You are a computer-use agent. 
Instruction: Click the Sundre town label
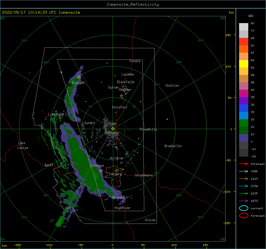[x=90, y=123]
